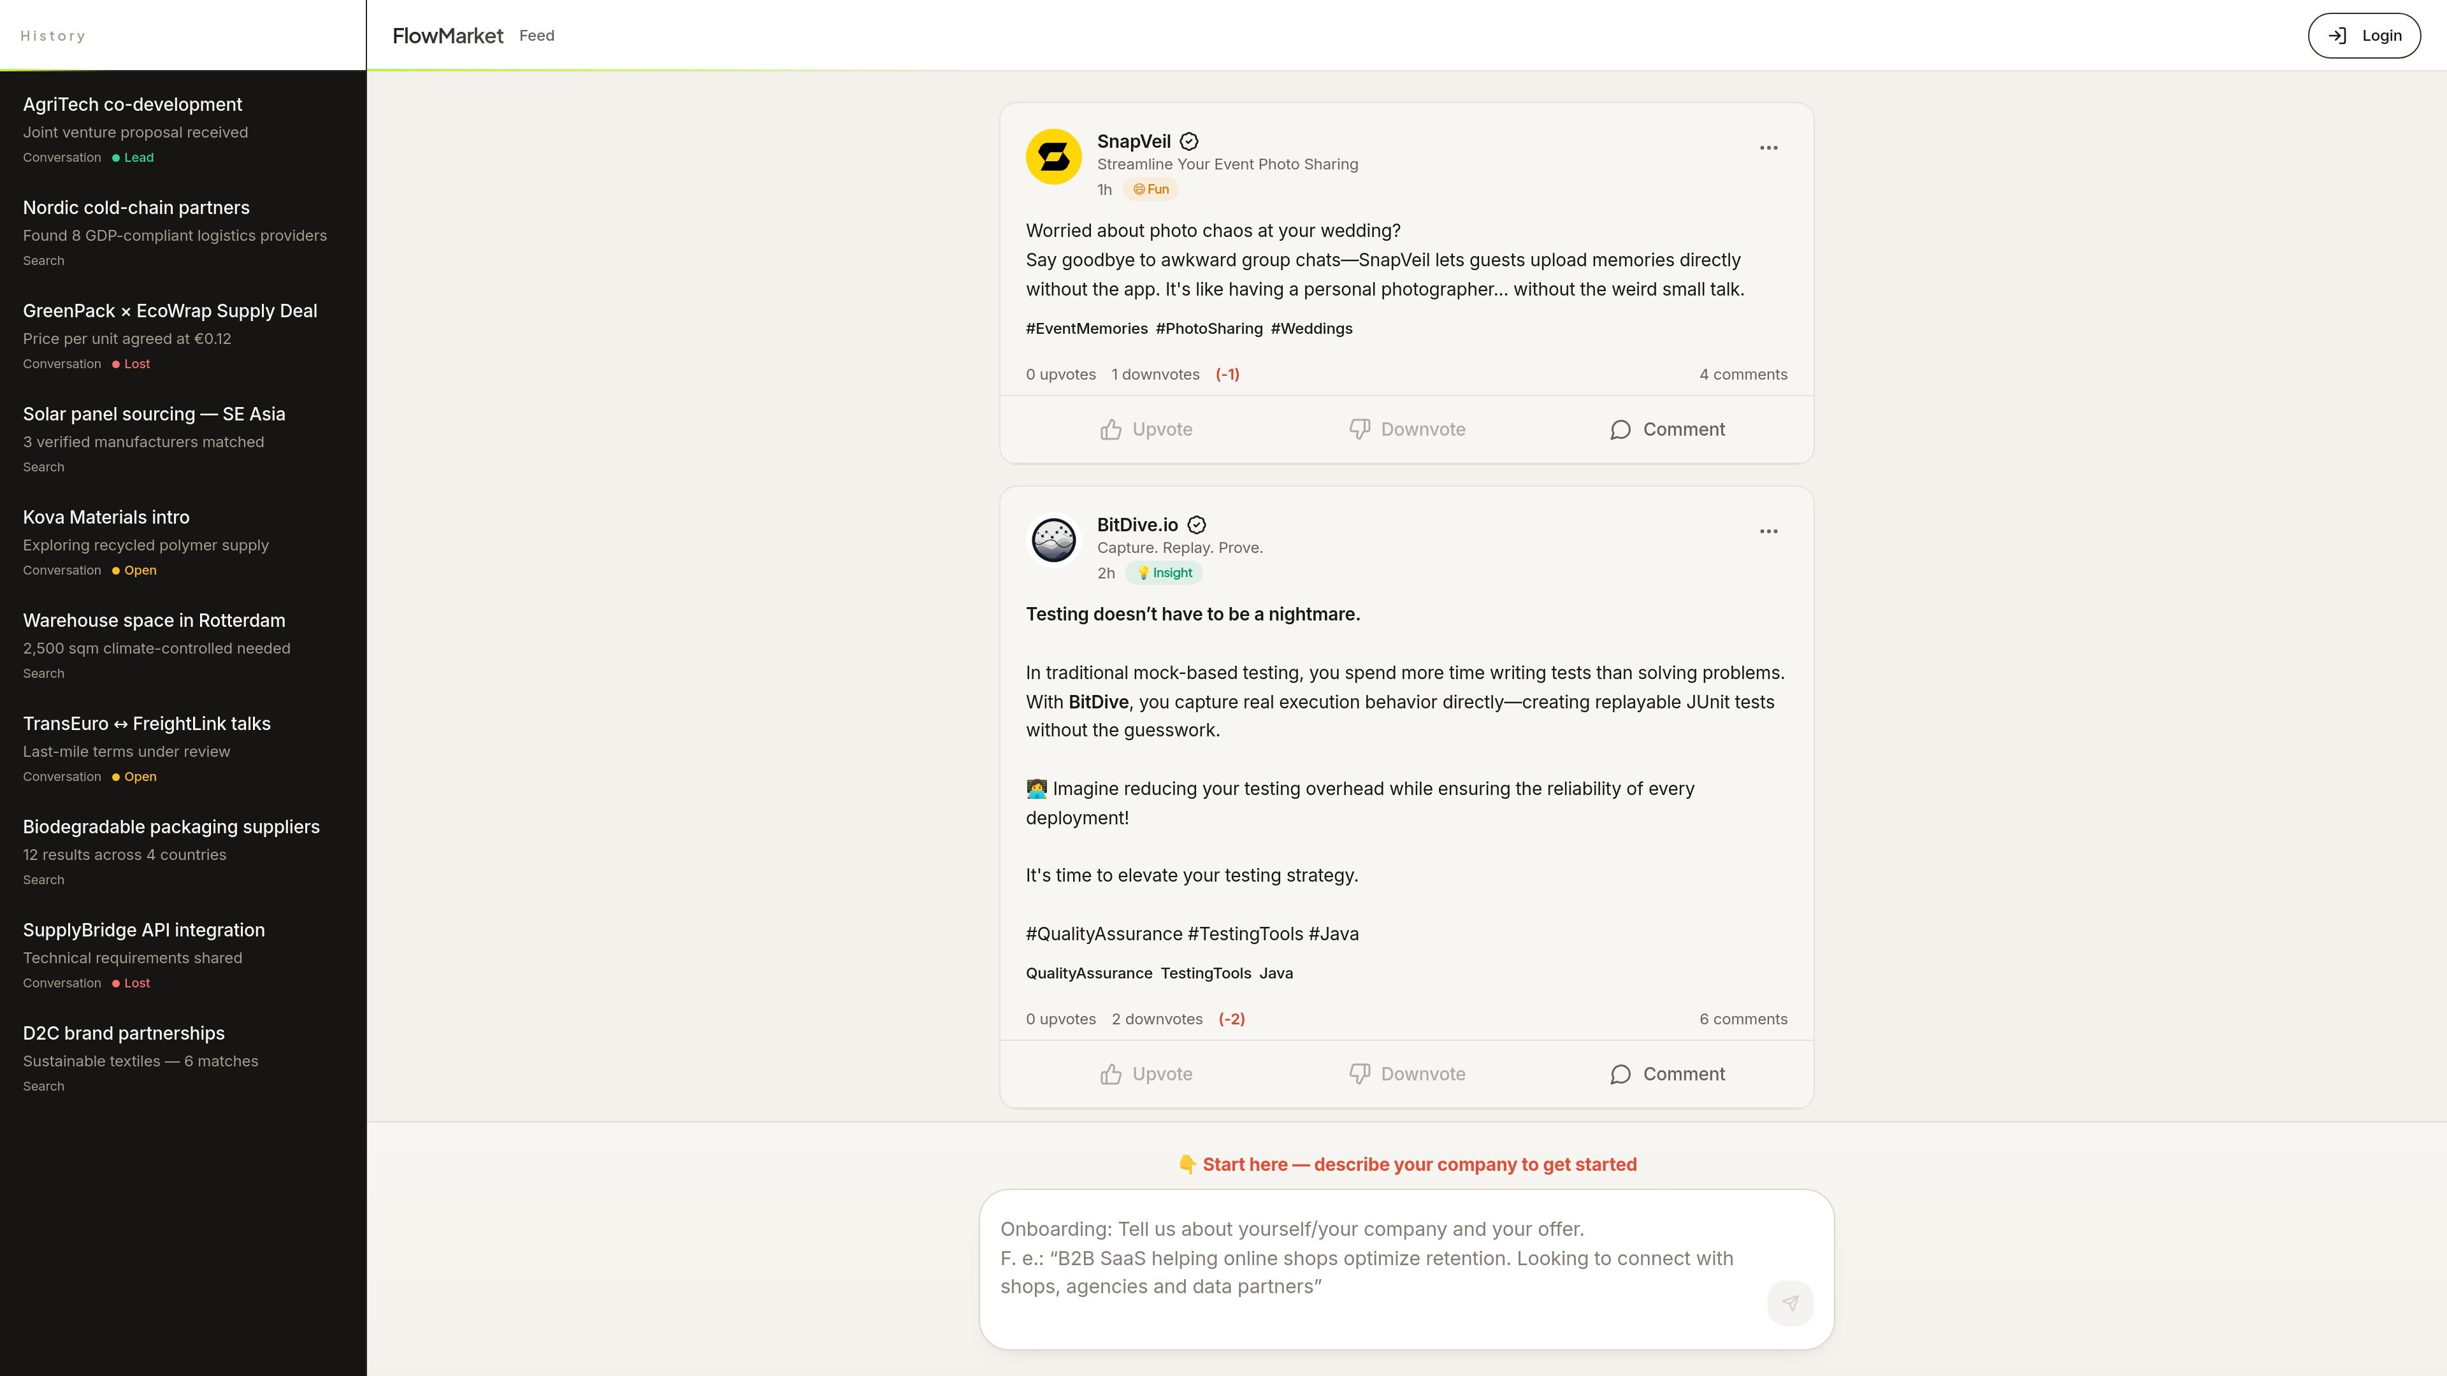Viewport: 2447px width, 1376px height.
Task: Open TransEuro ↔ FreightLink talks conversation
Action: coord(182,749)
